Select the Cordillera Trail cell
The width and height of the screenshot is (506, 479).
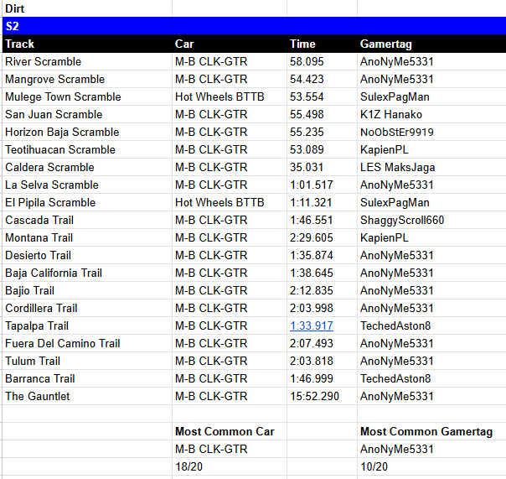(87, 308)
